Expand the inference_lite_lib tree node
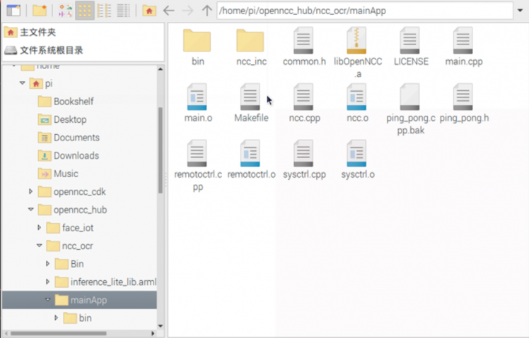The image size is (529, 338). pyautogui.click(x=47, y=282)
